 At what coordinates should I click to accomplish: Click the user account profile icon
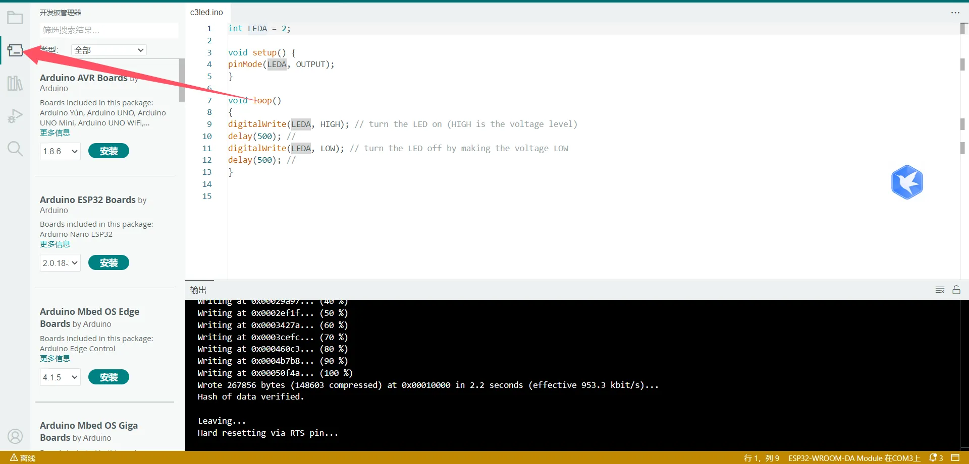pyautogui.click(x=15, y=436)
